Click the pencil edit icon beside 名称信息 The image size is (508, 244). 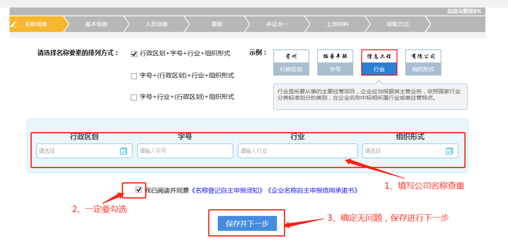click(14, 24)
